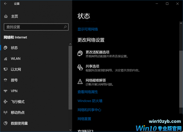This screenshot has height=132, width=183.
Task: Click the printer icon for 共享选项
Action: pyautogui.click(x=80, y=67)
